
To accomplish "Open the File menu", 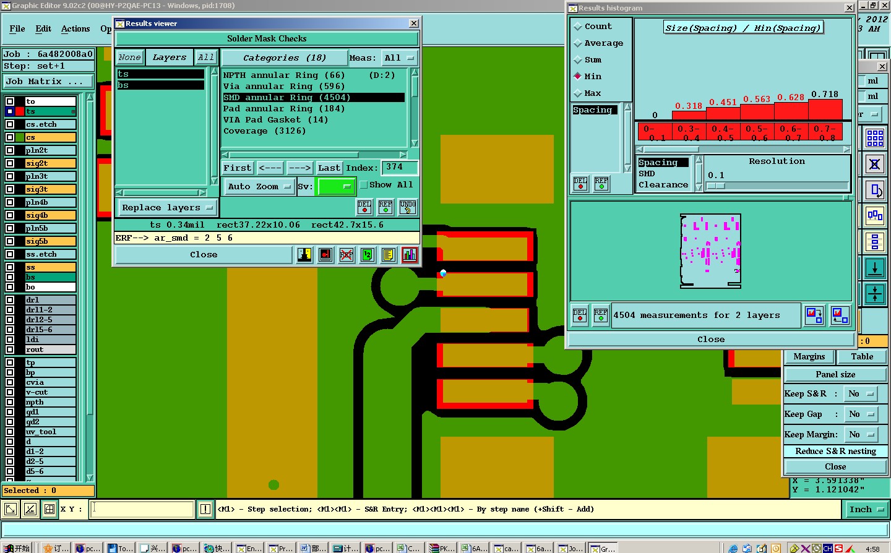I will (17, 29).
